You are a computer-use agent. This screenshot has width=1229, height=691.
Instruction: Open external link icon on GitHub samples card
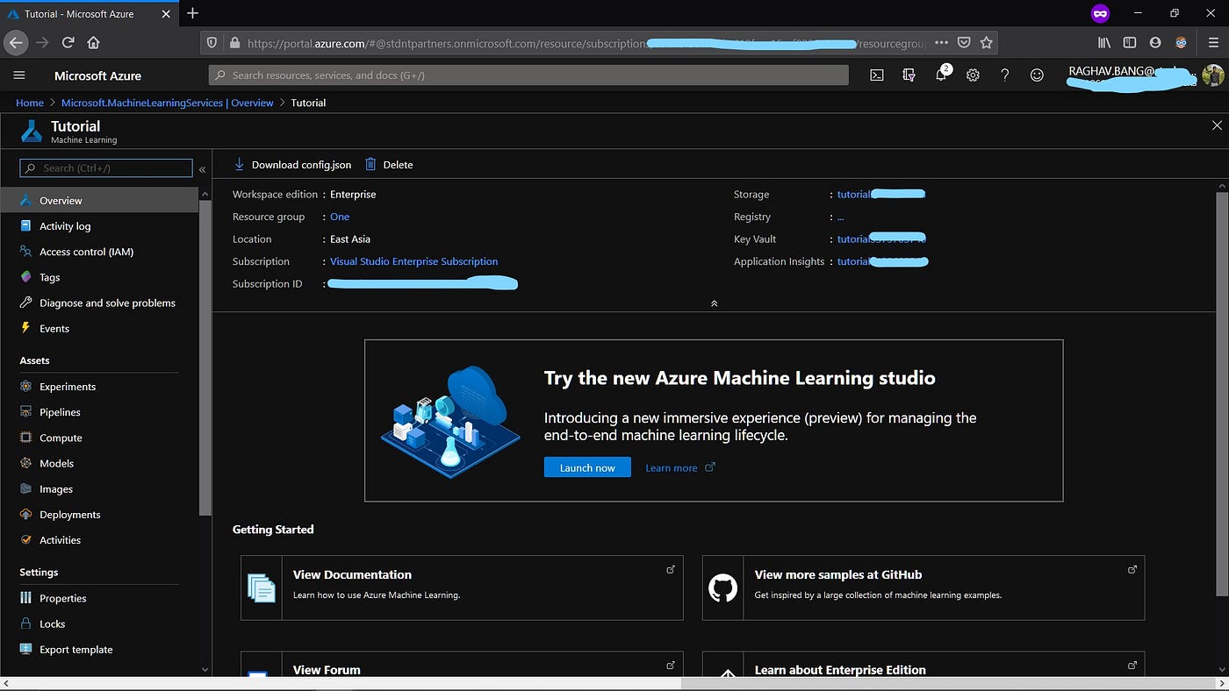[x=1132, y=569]
